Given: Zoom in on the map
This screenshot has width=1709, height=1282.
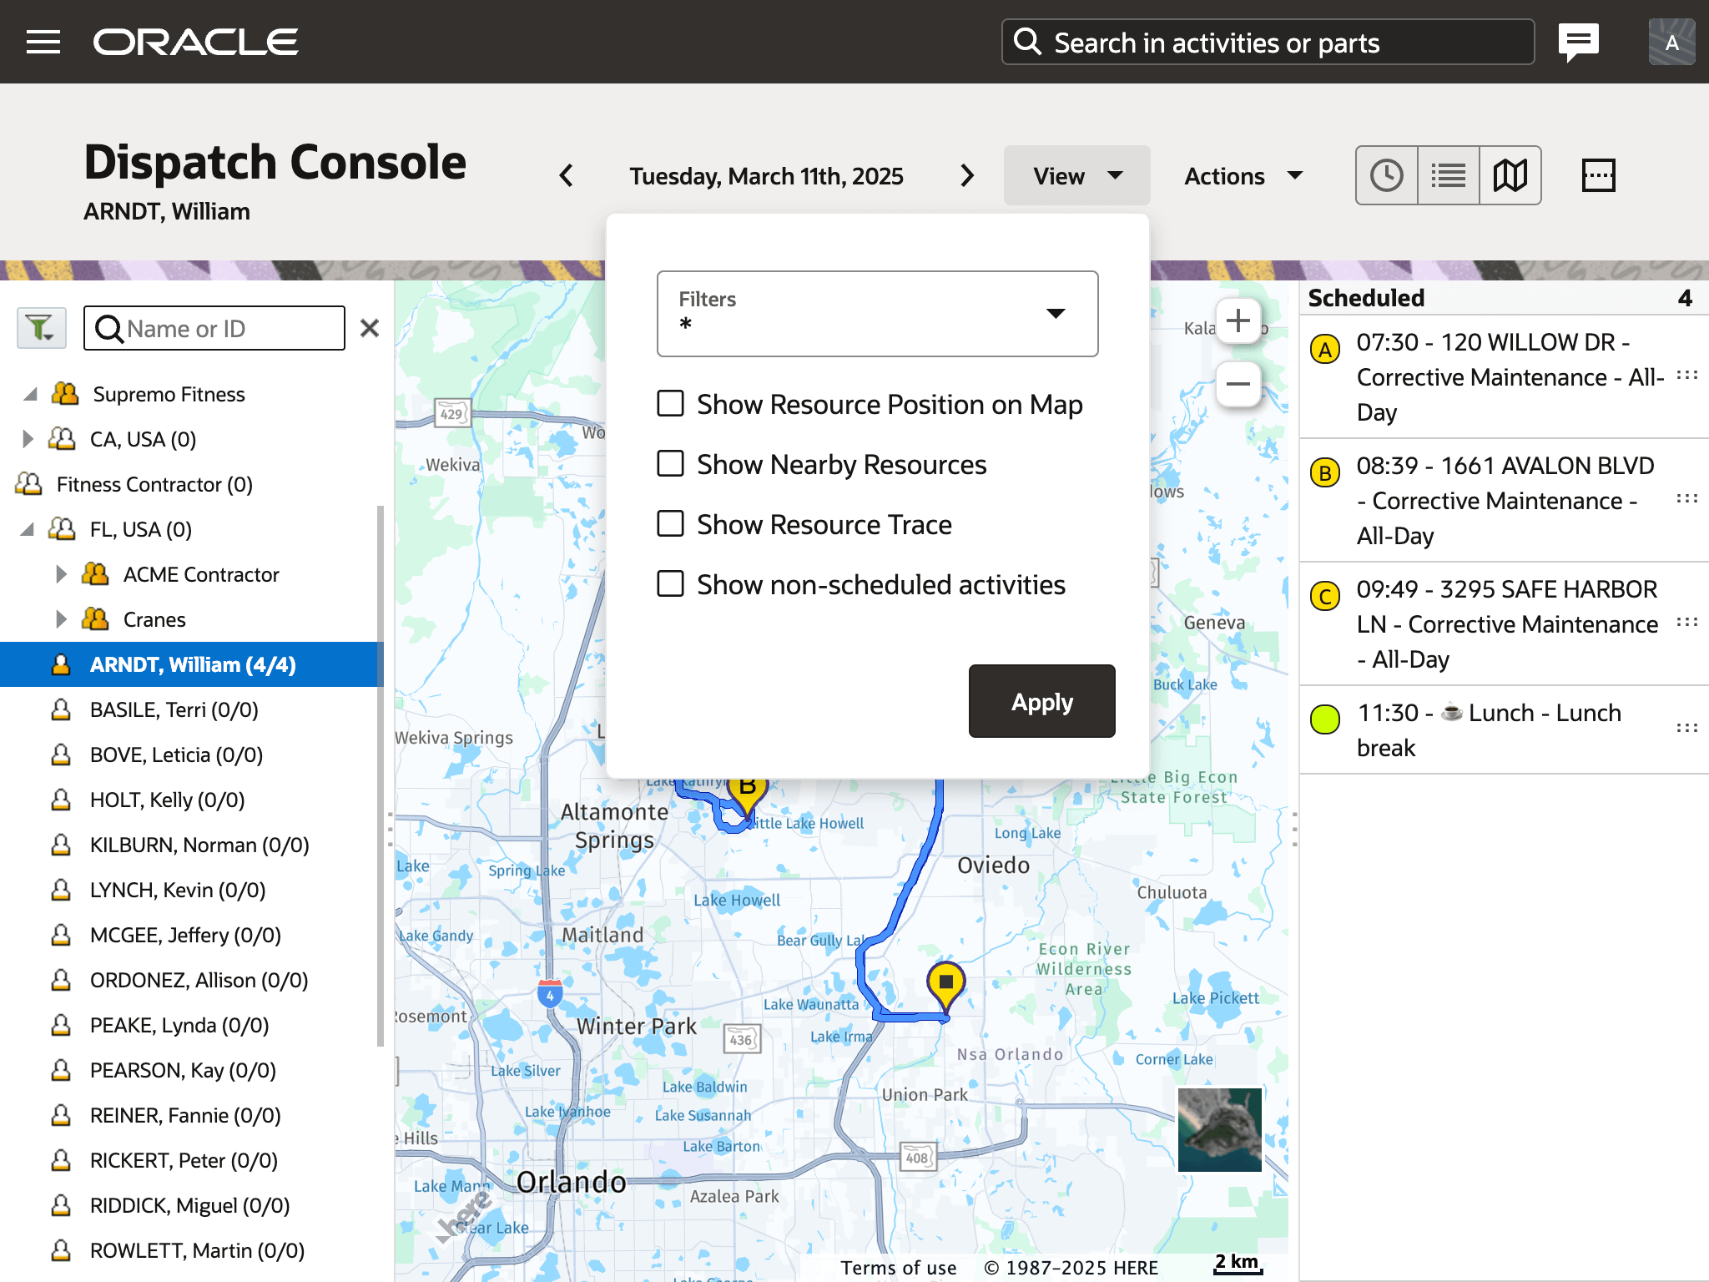Looking at the screenshot, I should (x=1238, y=321).
